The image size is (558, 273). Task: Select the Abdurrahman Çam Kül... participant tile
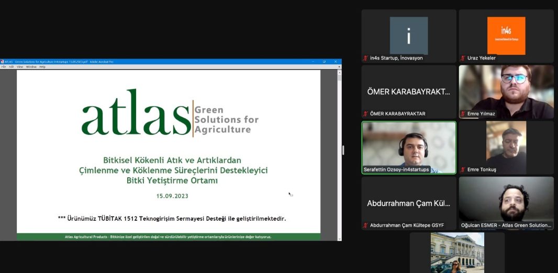coord(409,203)
